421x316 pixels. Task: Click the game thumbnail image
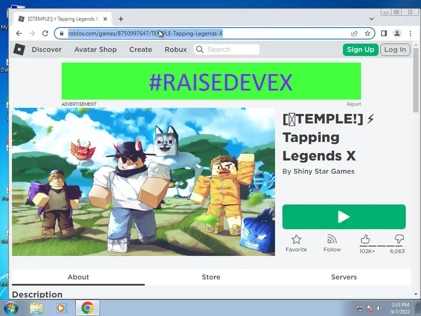pos(143,182)
